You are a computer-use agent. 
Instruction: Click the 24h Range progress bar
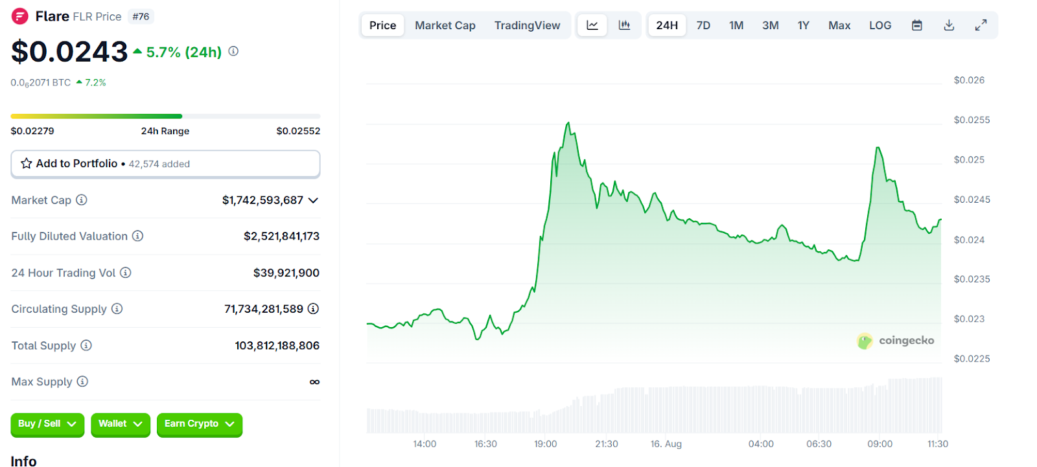165,117
